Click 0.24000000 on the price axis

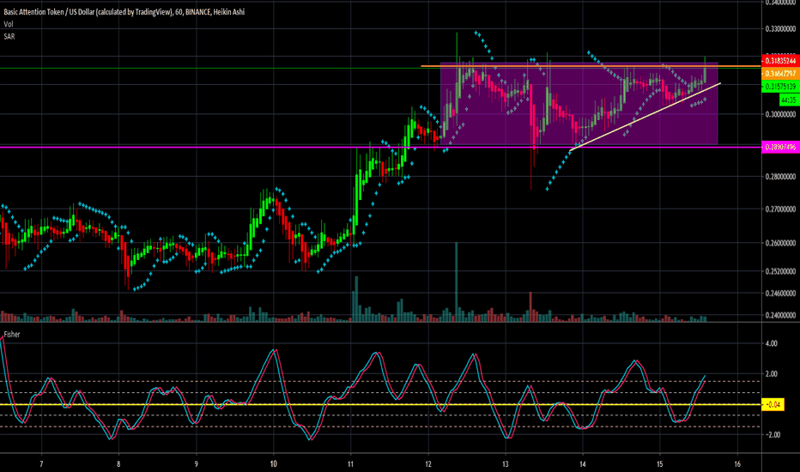(780, 315)
